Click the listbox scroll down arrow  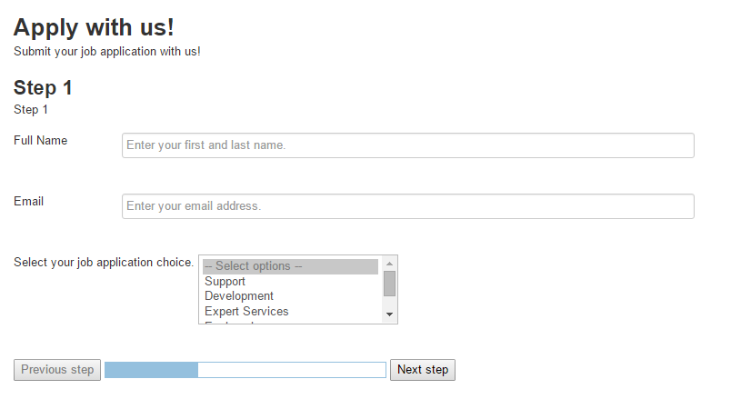click(389, 314)
